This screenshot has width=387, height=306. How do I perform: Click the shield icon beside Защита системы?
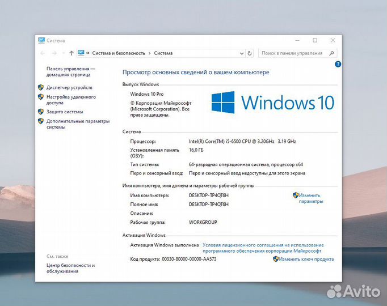[x=41, y=112]
